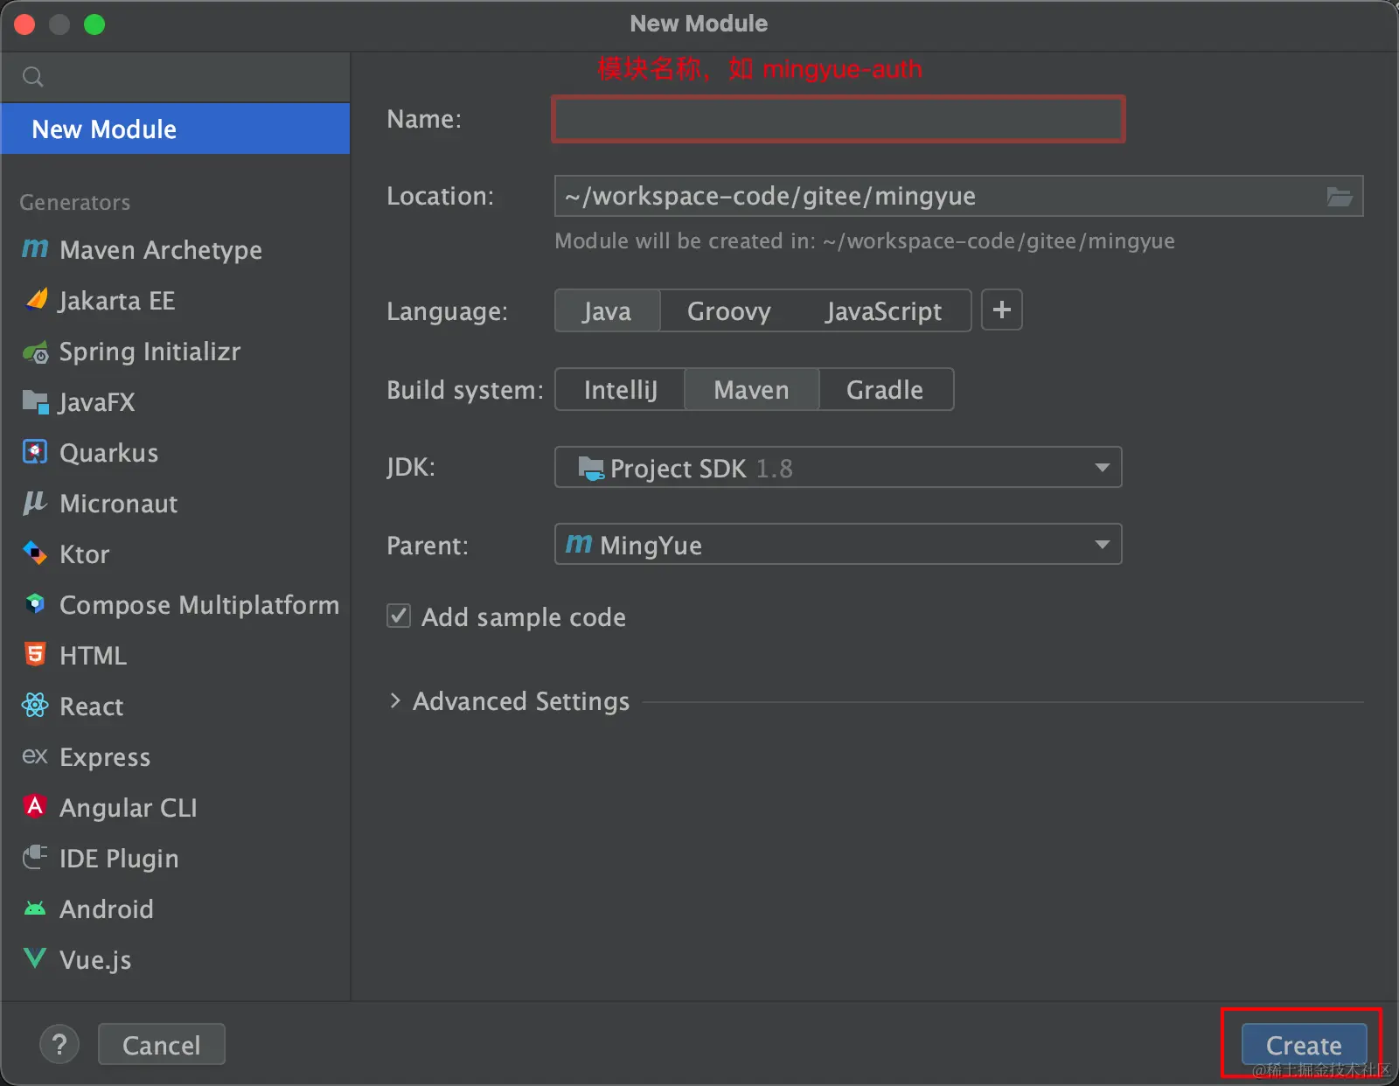
Task: Click the plus button to add a language
Action: tap(1002, 310)
